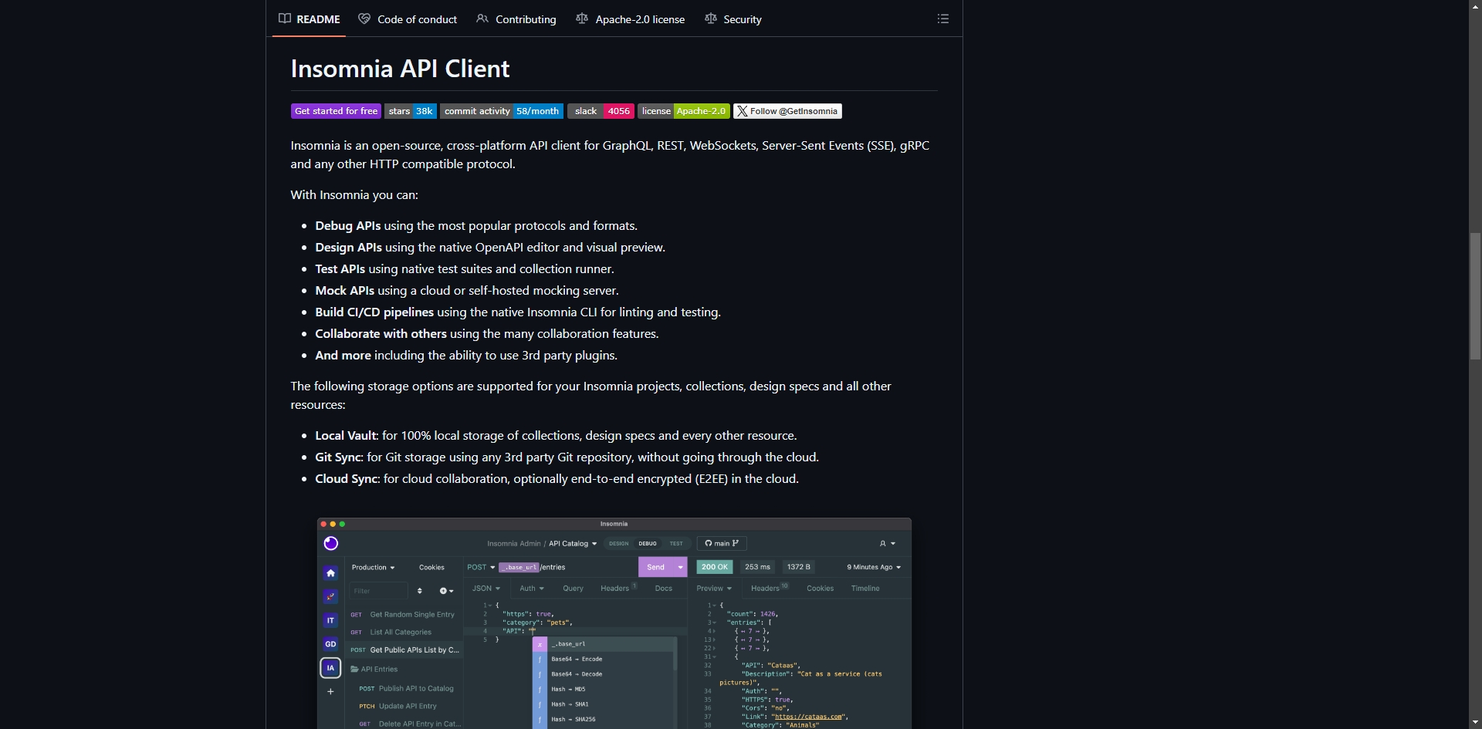
Task: Click the Get started for free badge
Action: point(336,111)
